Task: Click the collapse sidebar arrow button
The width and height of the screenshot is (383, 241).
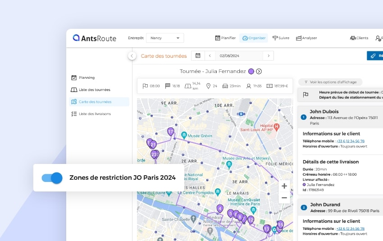Action: (x=132, y=56)
